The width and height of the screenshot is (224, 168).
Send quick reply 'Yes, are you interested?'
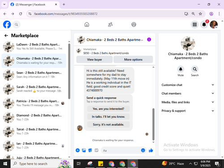(x=108, y=109)
